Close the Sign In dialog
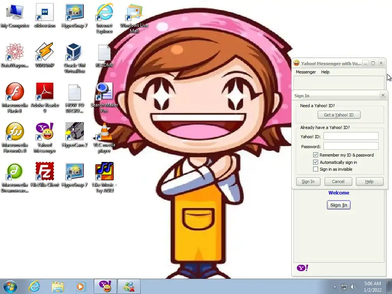 tap(383, 95)
